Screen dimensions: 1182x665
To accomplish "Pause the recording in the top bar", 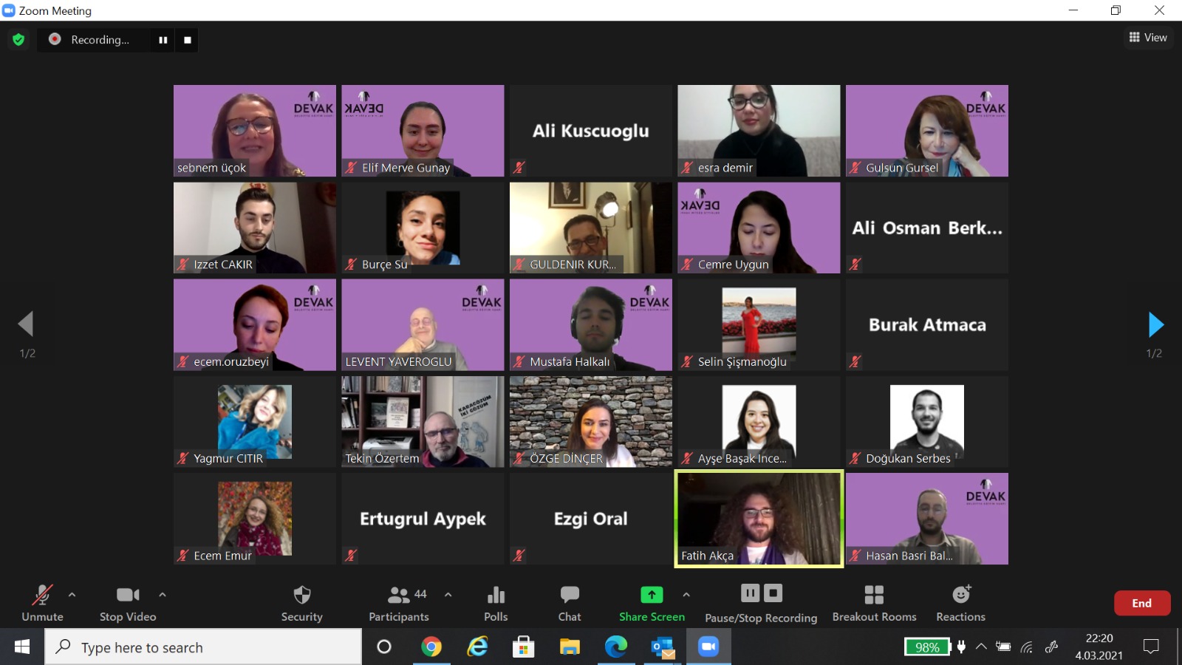I will (x=163, y=40).
